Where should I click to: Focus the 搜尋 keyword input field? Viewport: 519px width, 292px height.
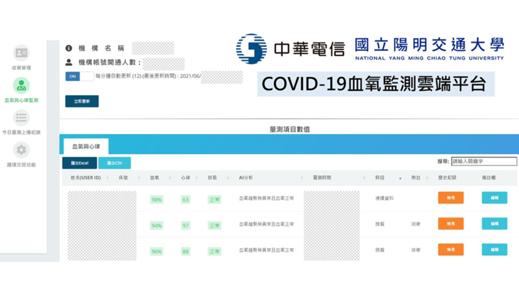pyautogui.click(x=484, y=161)
